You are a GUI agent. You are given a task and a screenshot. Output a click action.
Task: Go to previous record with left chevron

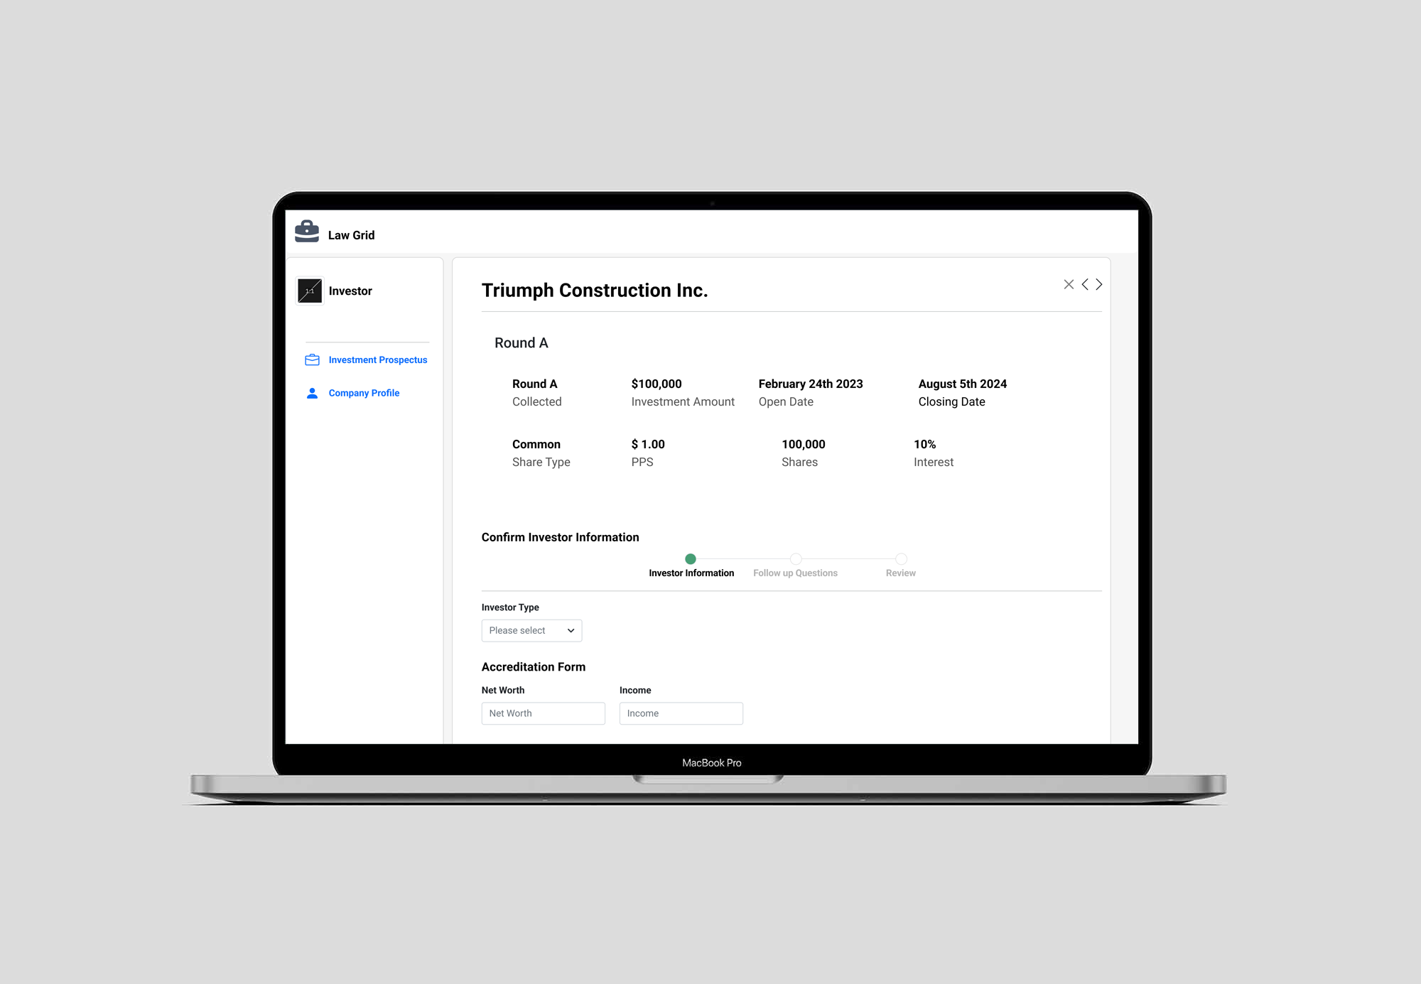tap(1085, 284)
